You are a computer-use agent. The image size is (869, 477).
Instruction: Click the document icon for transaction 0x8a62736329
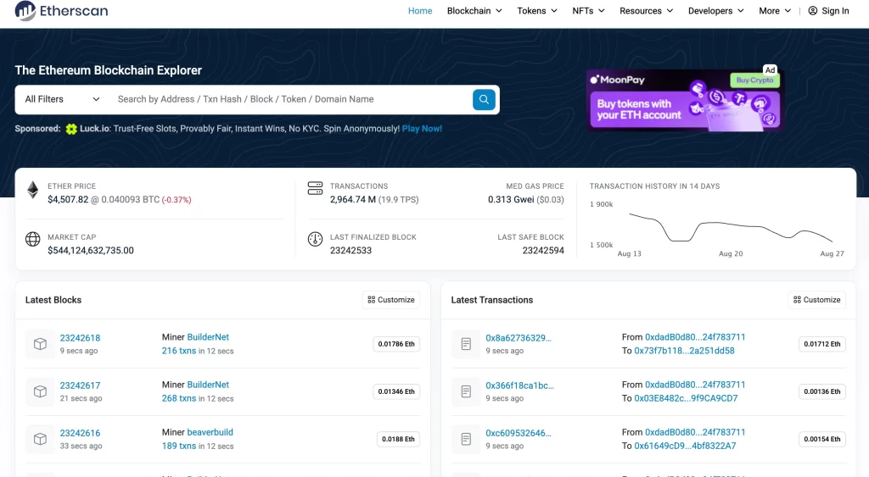pos(466,344)
